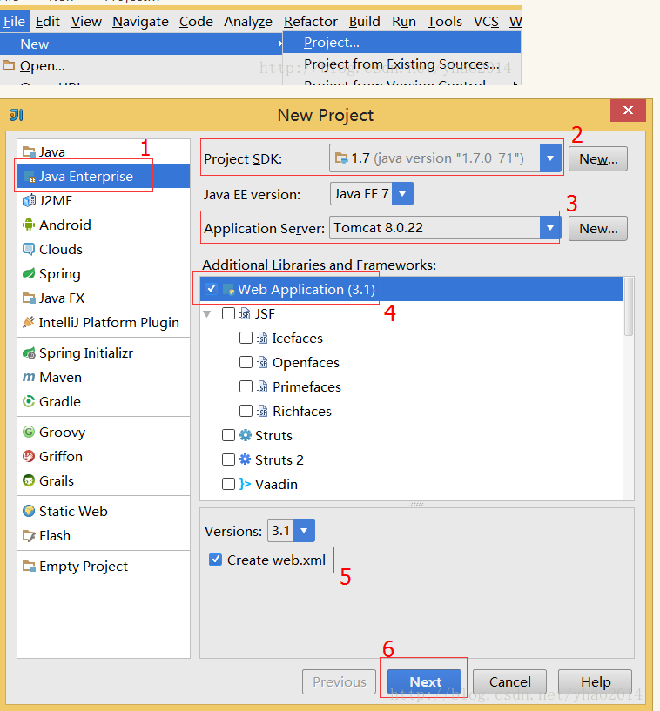Open the Refactor menu

point(311,21)
